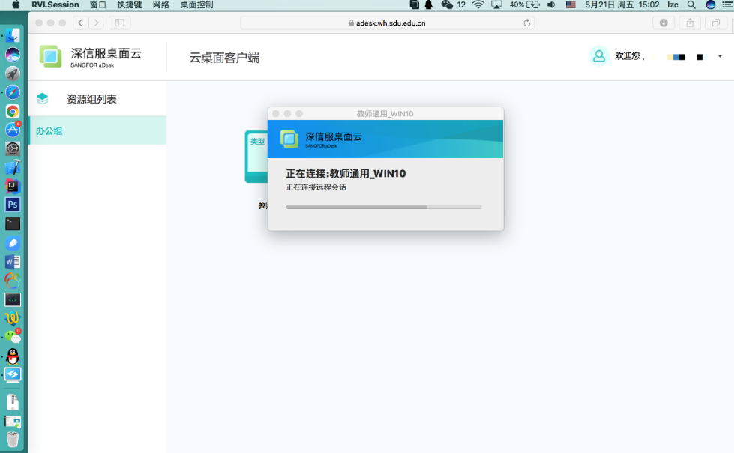This screenshot has height=453, width=734.
Task: Click the 欢迎您 greeting text
Action: point(629,56)
